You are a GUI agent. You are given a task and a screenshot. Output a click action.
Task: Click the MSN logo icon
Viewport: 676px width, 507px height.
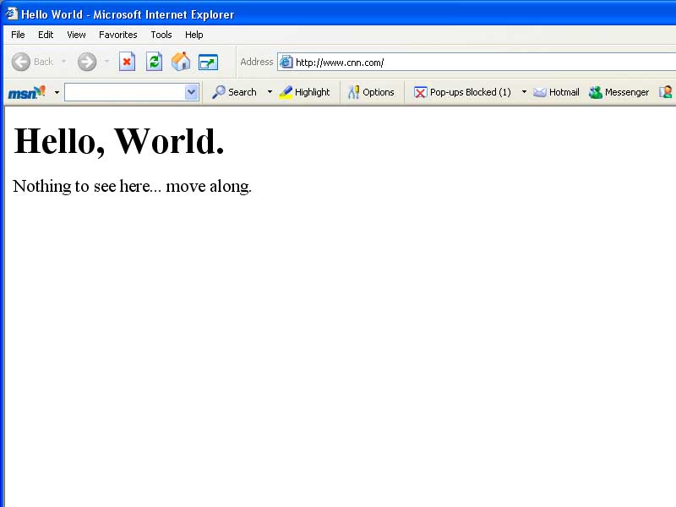coord(26,92)
